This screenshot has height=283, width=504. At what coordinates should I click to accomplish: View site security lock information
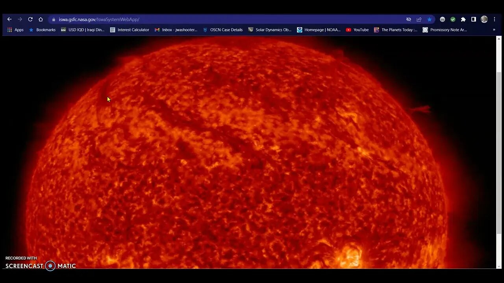[x=54, y=19]
